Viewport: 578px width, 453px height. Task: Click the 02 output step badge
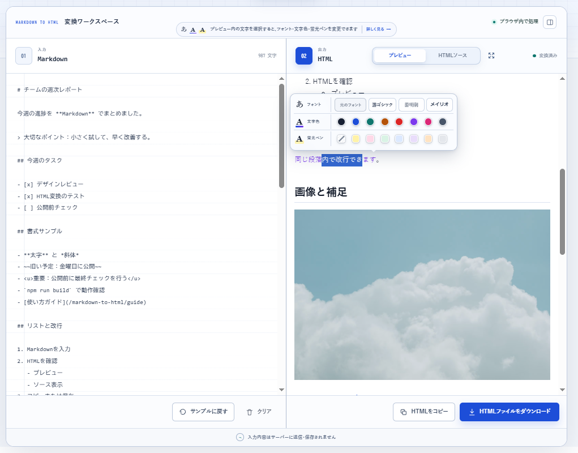304,55
